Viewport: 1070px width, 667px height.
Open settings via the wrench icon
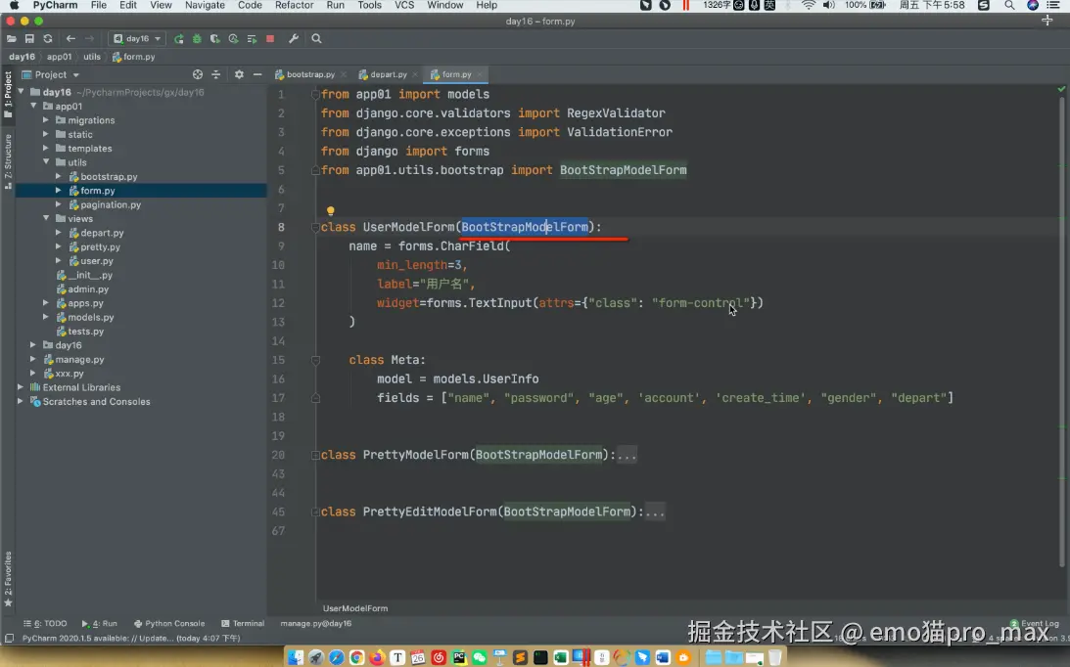pos(294,39)
